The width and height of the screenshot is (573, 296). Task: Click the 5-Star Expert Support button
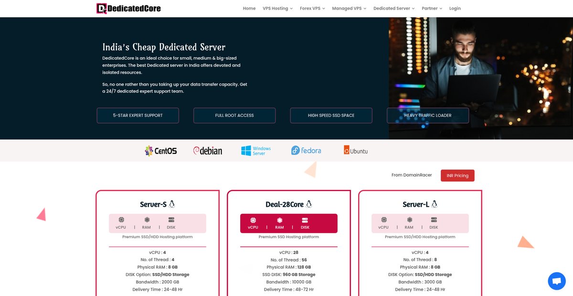tap(138, 116)
